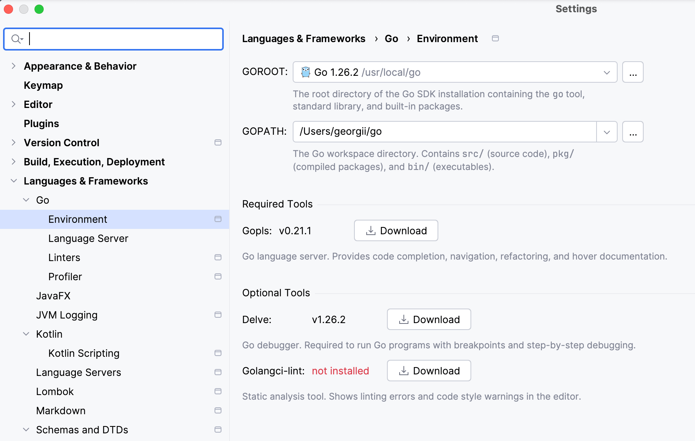Select Linters under Go

(64, 258)
